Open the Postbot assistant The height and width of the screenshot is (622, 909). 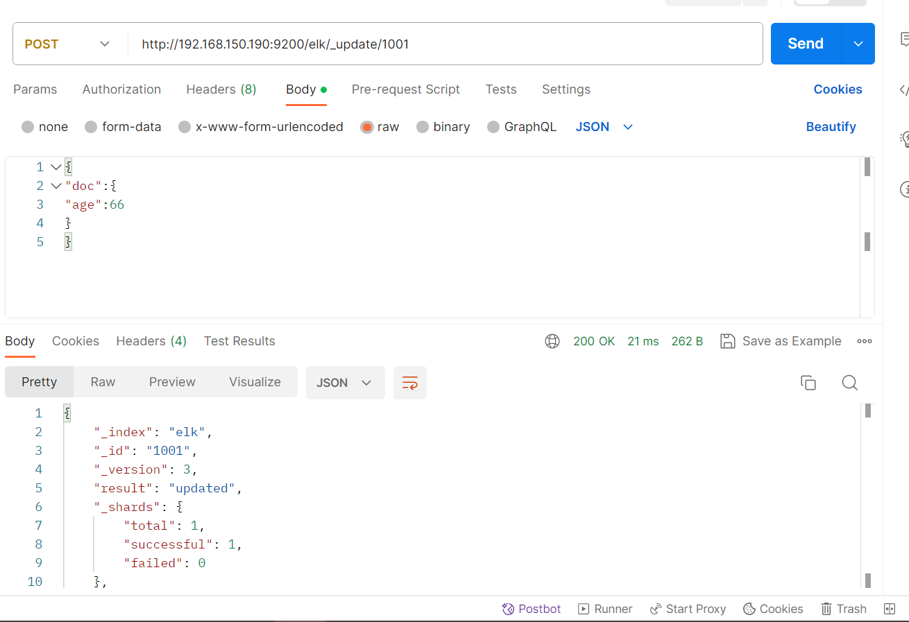coord(532,609)
